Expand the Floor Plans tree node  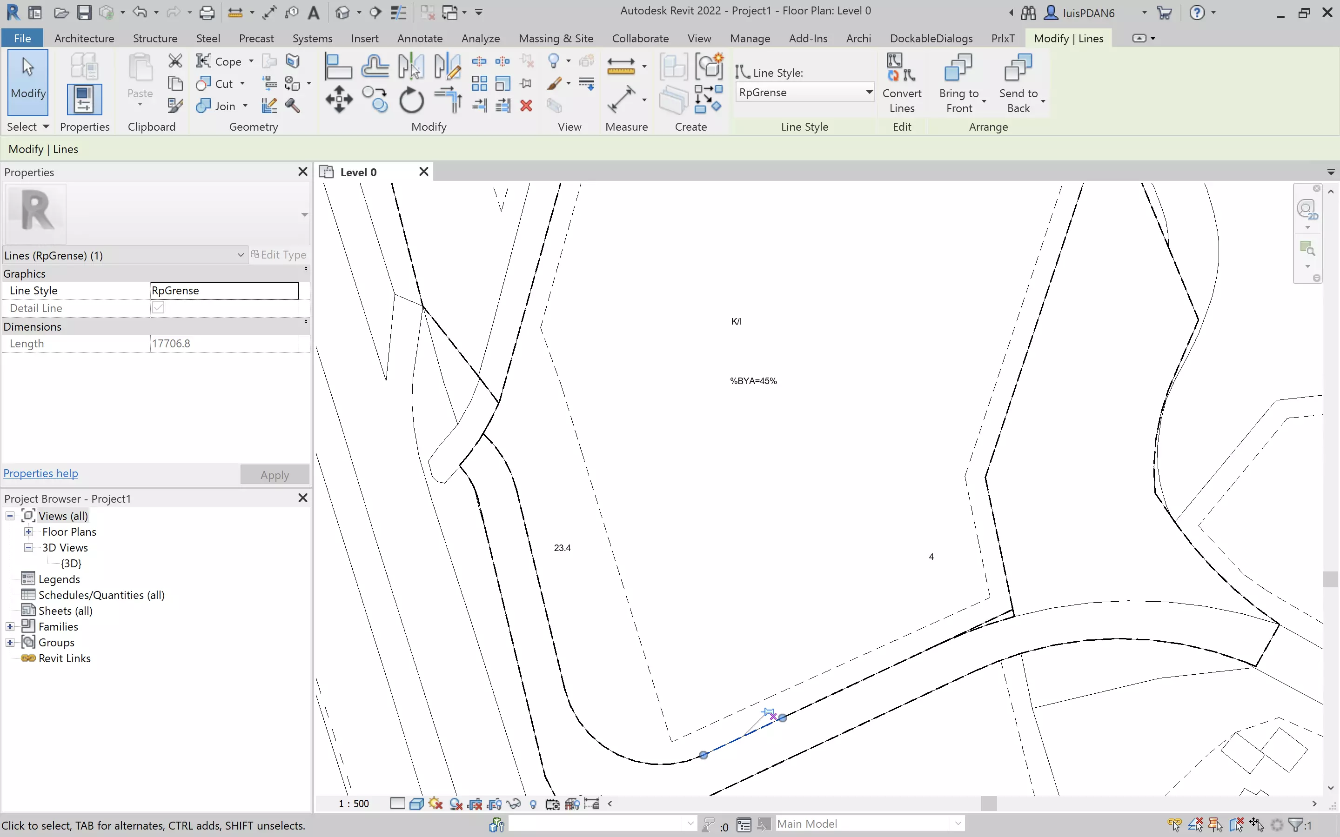(28, 531)
